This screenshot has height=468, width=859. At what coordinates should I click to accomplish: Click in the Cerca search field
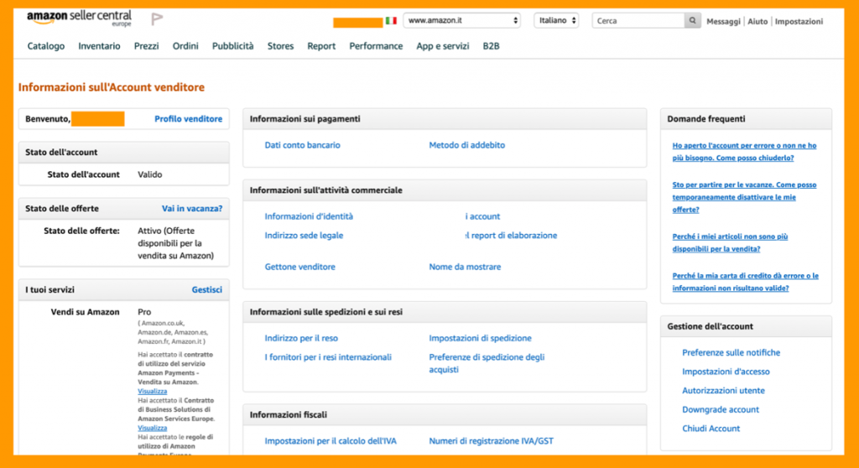(638, 21)
